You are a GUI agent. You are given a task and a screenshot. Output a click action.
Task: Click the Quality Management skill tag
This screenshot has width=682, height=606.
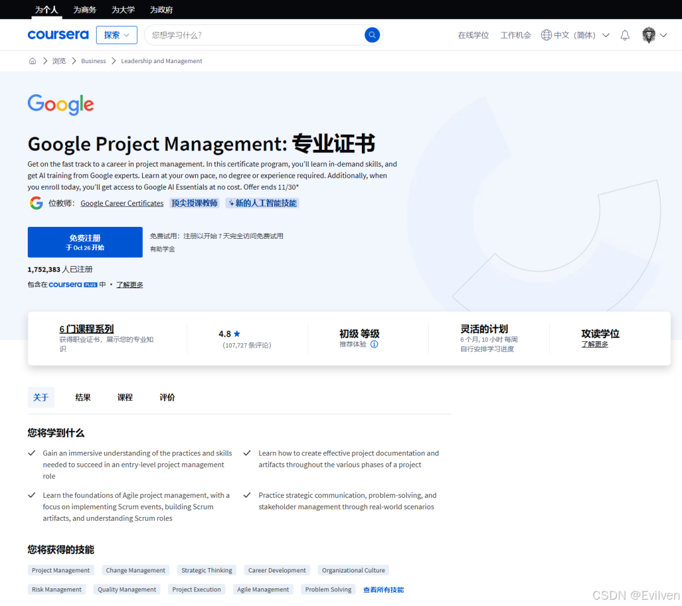126,590
